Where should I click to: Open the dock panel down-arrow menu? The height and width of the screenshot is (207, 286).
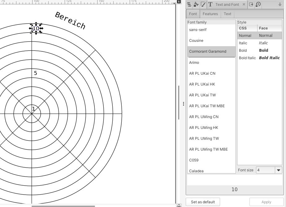(280, 4)
